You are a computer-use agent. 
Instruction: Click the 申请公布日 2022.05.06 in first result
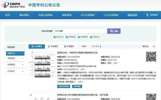point(110,57)
